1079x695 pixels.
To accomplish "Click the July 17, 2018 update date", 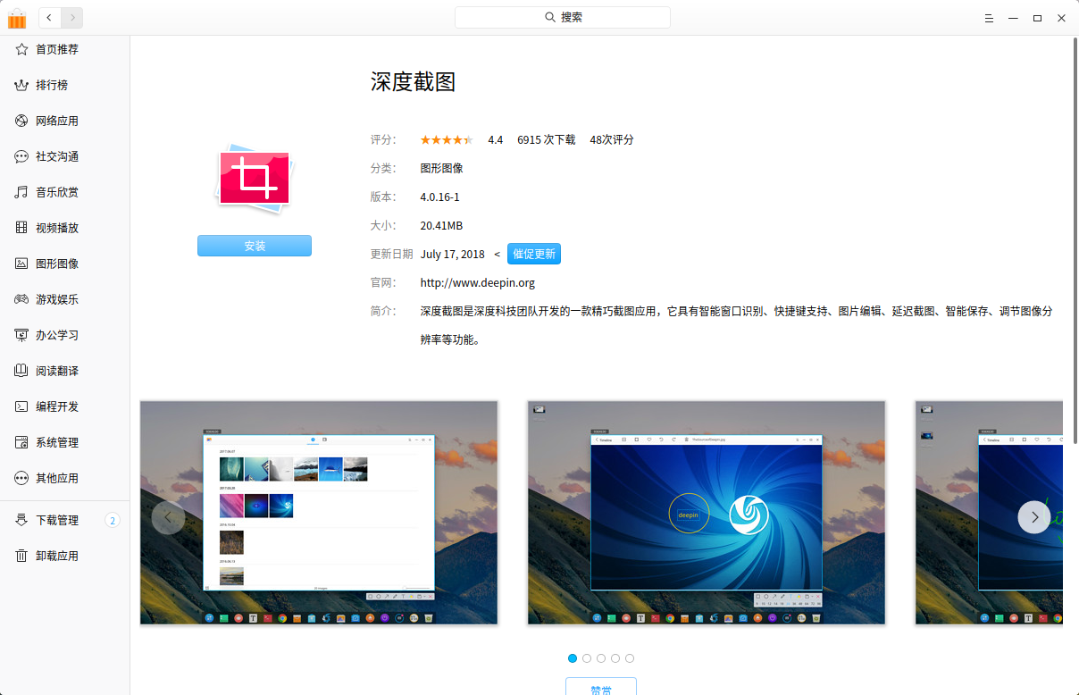I will point(453,254).
